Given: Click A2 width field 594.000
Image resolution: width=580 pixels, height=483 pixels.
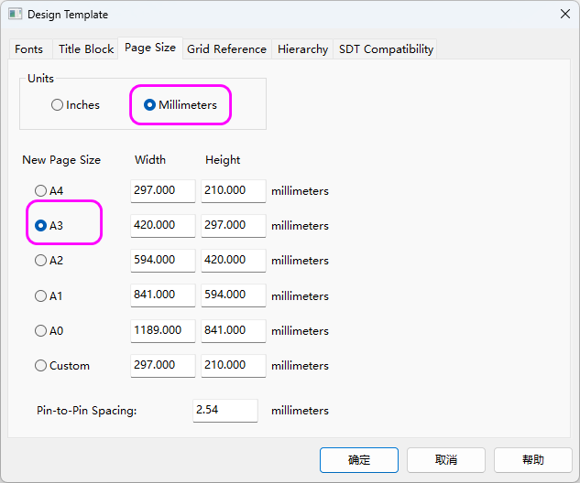Looking at the screenshot, I should pos(163,261).
